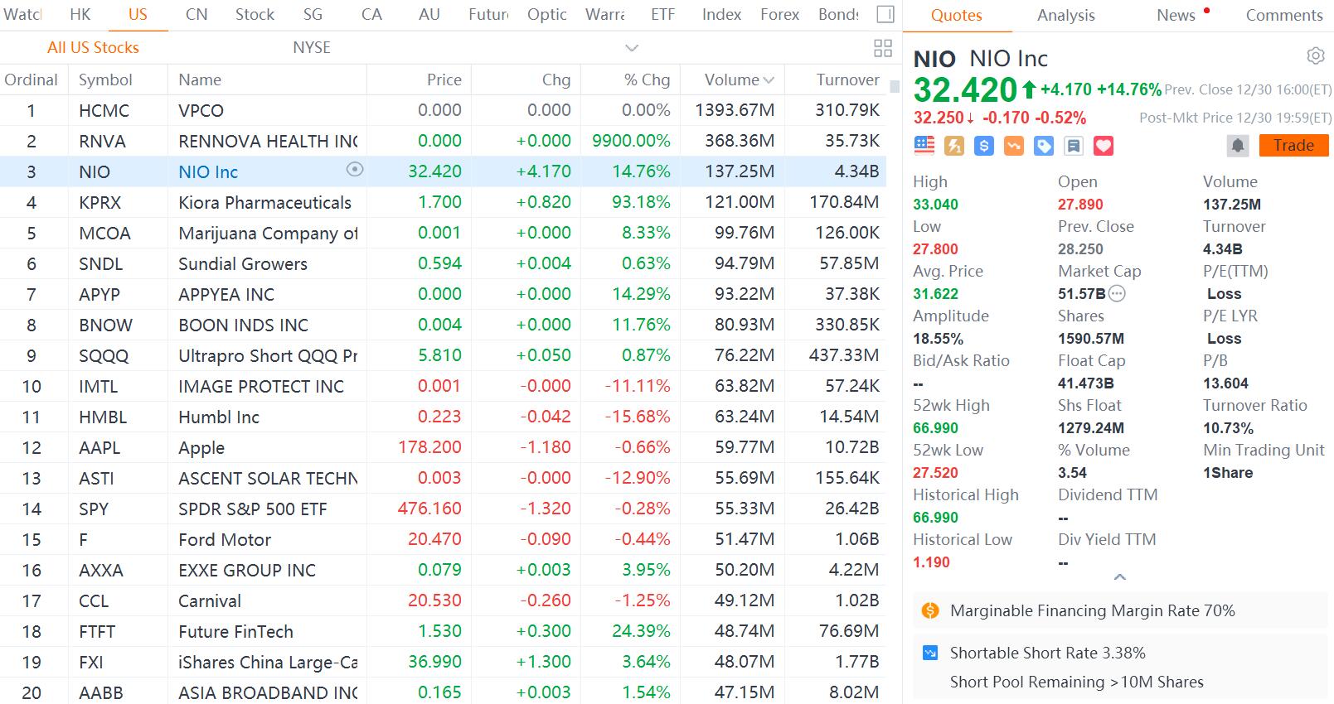This screenshot has height=704, width=1334.
Task: Sort by % Chg column header
Action: pos(647,80)
